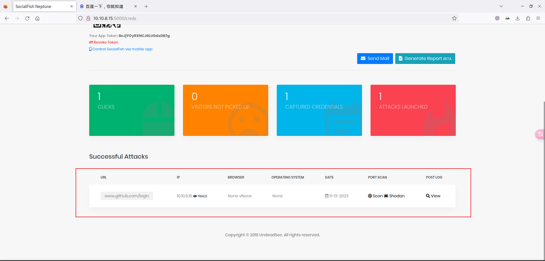The width and height of the screenshot is (545, 261).
Task: Reload the page using refresh icon
Action: pos(27,18)
